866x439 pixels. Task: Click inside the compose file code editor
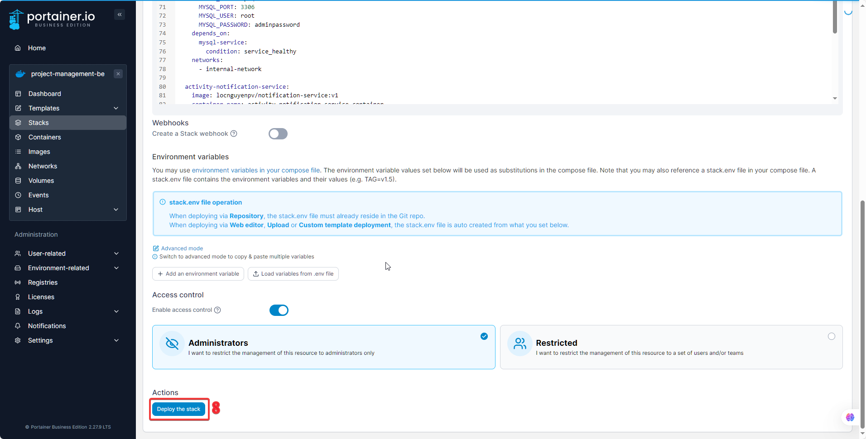tap(495, 52)
